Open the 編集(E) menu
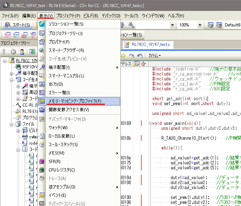 coord(29,16)
